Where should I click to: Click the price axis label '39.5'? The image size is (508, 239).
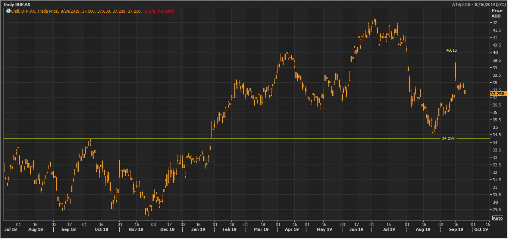coord(496,60)
